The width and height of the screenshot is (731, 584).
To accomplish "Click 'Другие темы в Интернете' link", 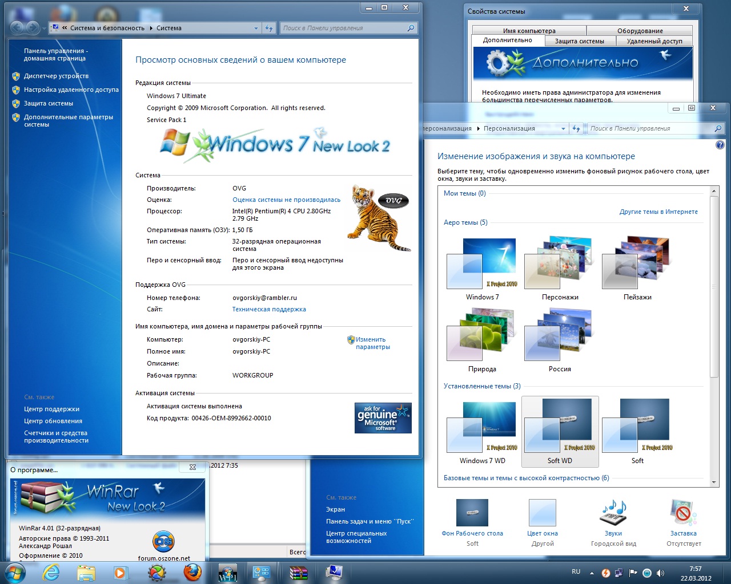I will [x=658, y=212].
